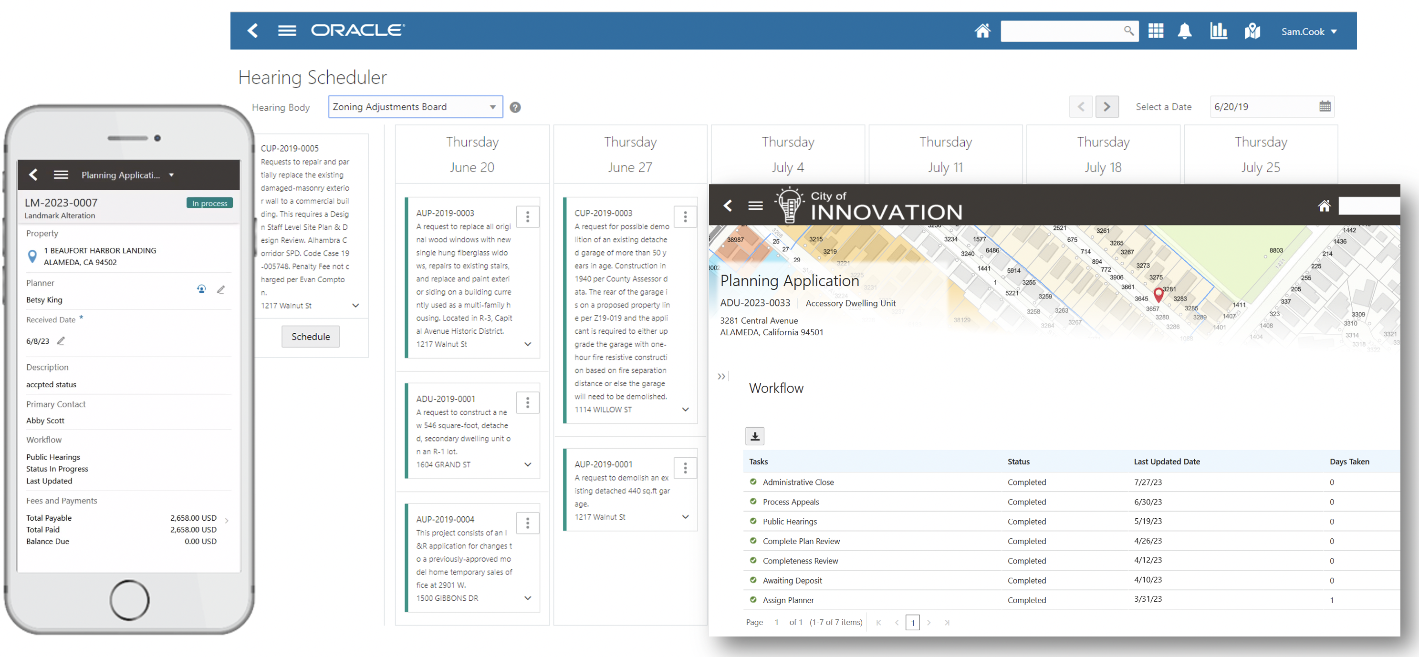
Task: Open the Zoning Adjustments Board dropdown
Action: click(x=415, y=107)
